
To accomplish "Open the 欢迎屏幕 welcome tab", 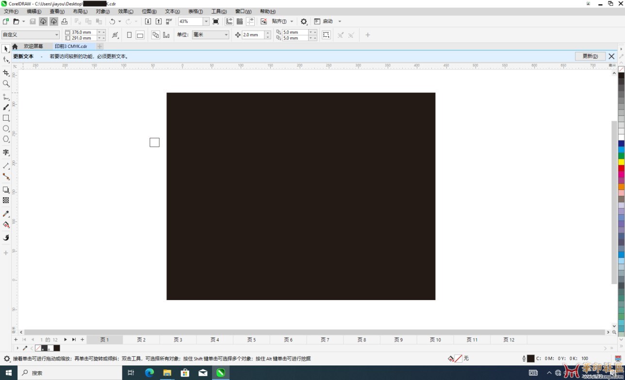I will pyautogui.click(x=33, y=47).
